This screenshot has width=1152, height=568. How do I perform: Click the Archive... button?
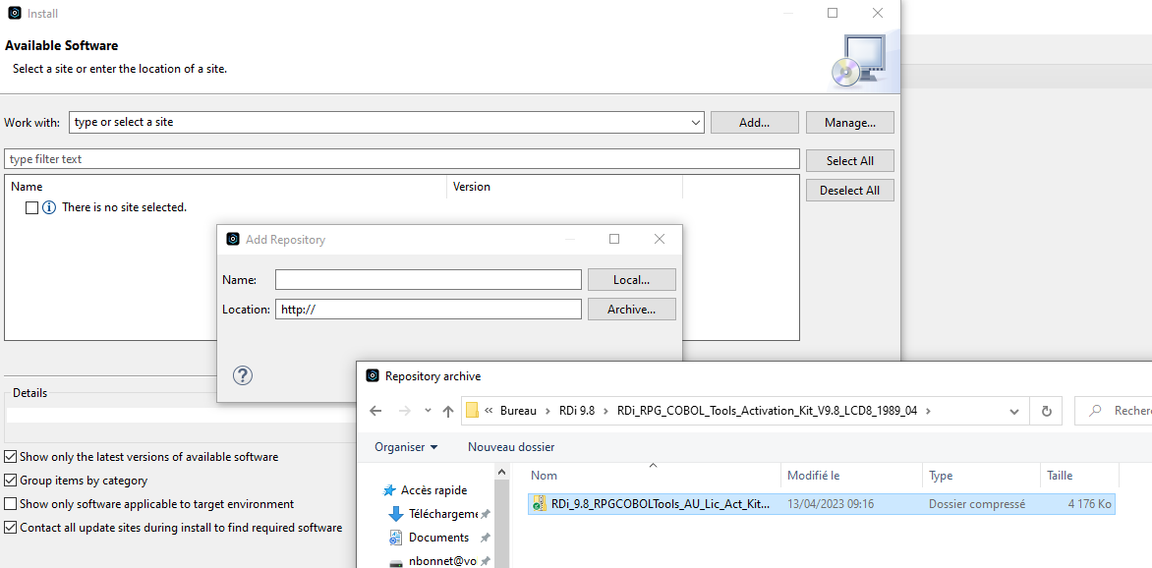click(632, 310)
